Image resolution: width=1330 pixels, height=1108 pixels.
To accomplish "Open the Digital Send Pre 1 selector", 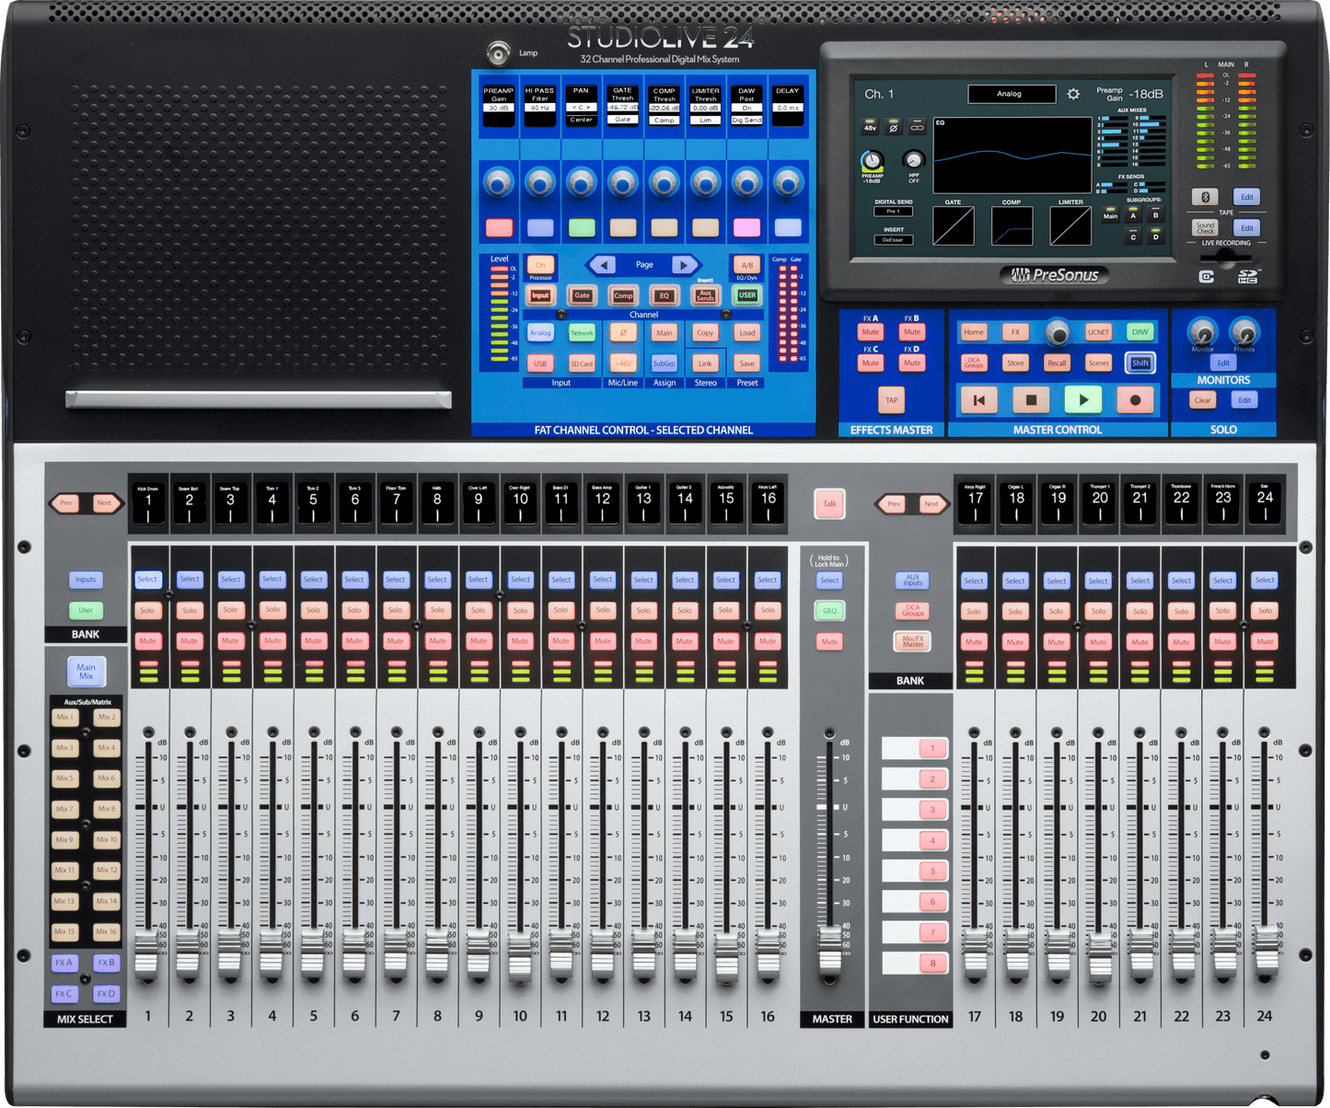I will pyautogui.click(x=893, y=212).
